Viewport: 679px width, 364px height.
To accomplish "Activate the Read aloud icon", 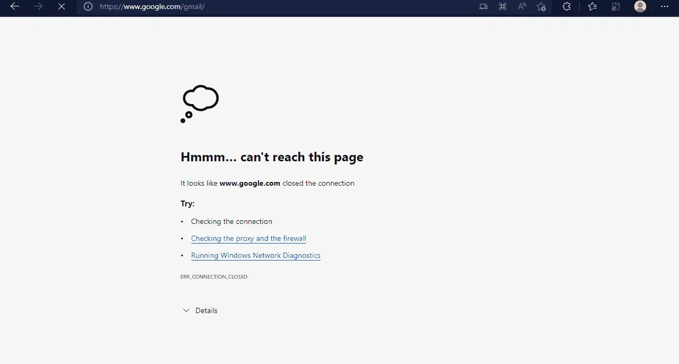I will [x=522, y=6].
